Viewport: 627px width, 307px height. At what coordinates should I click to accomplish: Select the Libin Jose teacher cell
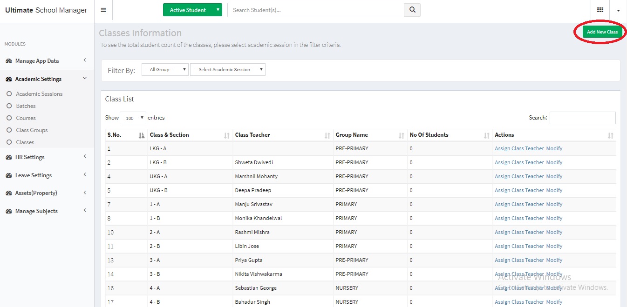click(283, 246)
